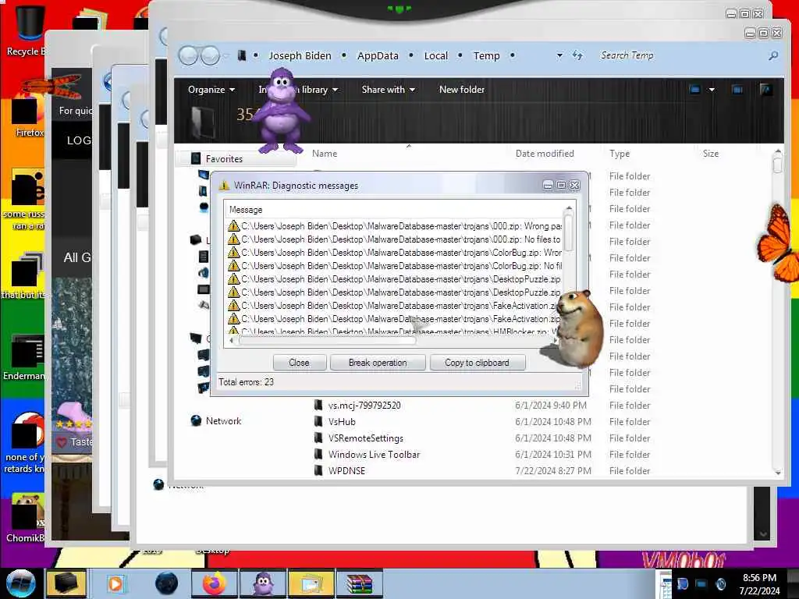
Task: Select the Network item in the back window
Action: (x=179, y=484)
